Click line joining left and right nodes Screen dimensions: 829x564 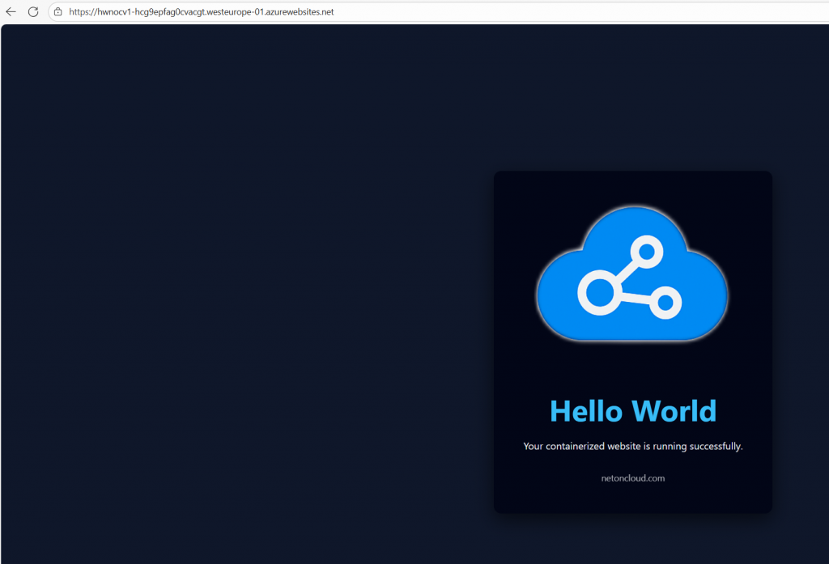click(x=635, y=297)
